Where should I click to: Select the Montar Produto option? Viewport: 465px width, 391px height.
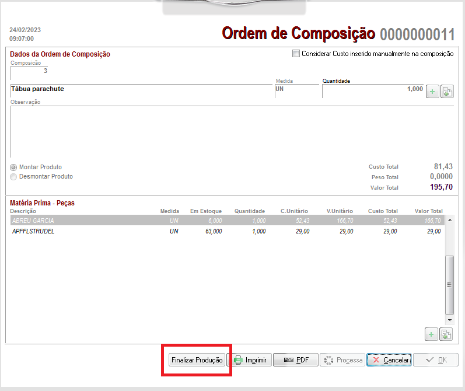pyautogui.click(x=14, y=167)
